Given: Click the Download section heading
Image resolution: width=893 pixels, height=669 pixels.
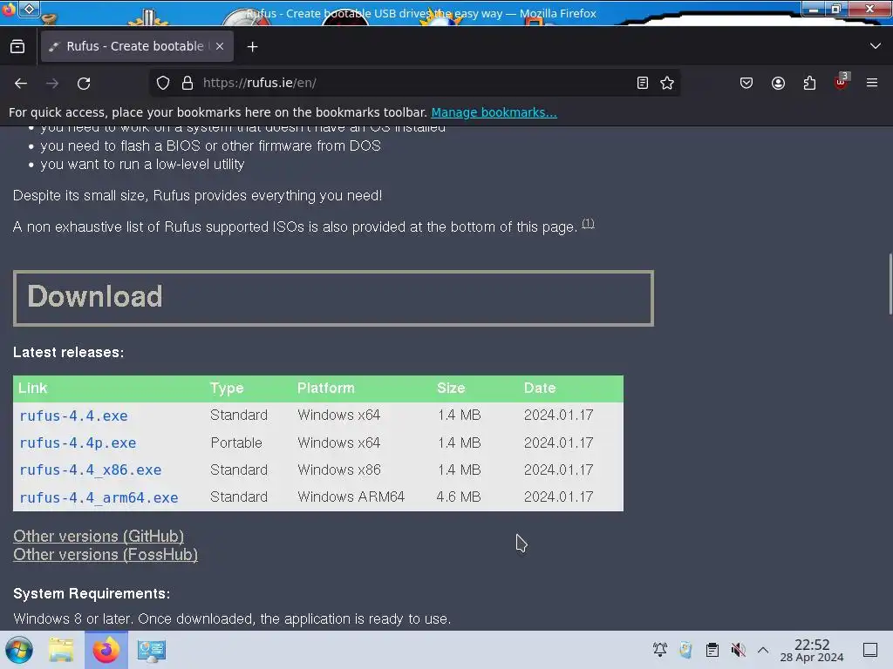Looking at the screenshot, I should 95,296.
